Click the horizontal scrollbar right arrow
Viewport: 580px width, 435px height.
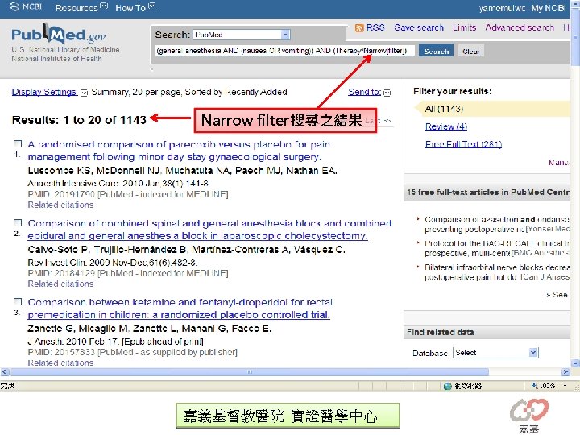pyautogui.click(x=565, y=371)
